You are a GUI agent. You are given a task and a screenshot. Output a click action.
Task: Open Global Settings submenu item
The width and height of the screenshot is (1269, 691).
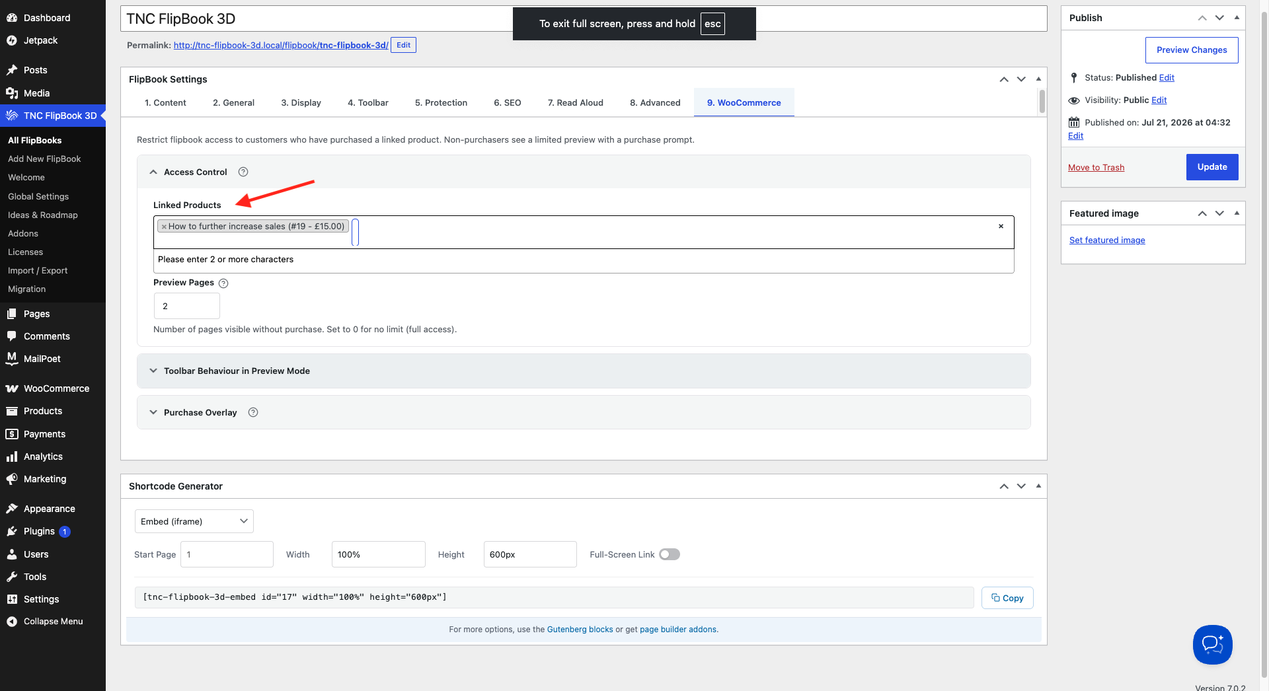pyautogui.click(x=38, y=196)
